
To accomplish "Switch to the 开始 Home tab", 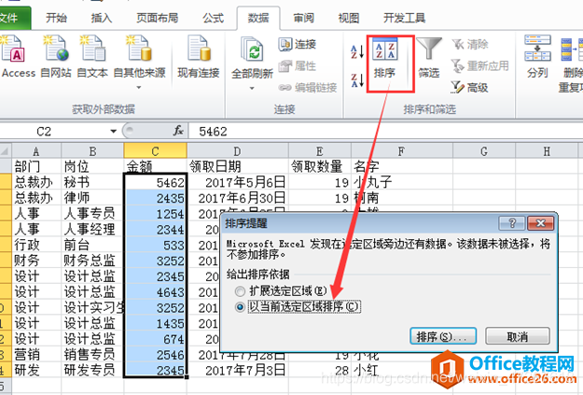I will pos(56,18).
